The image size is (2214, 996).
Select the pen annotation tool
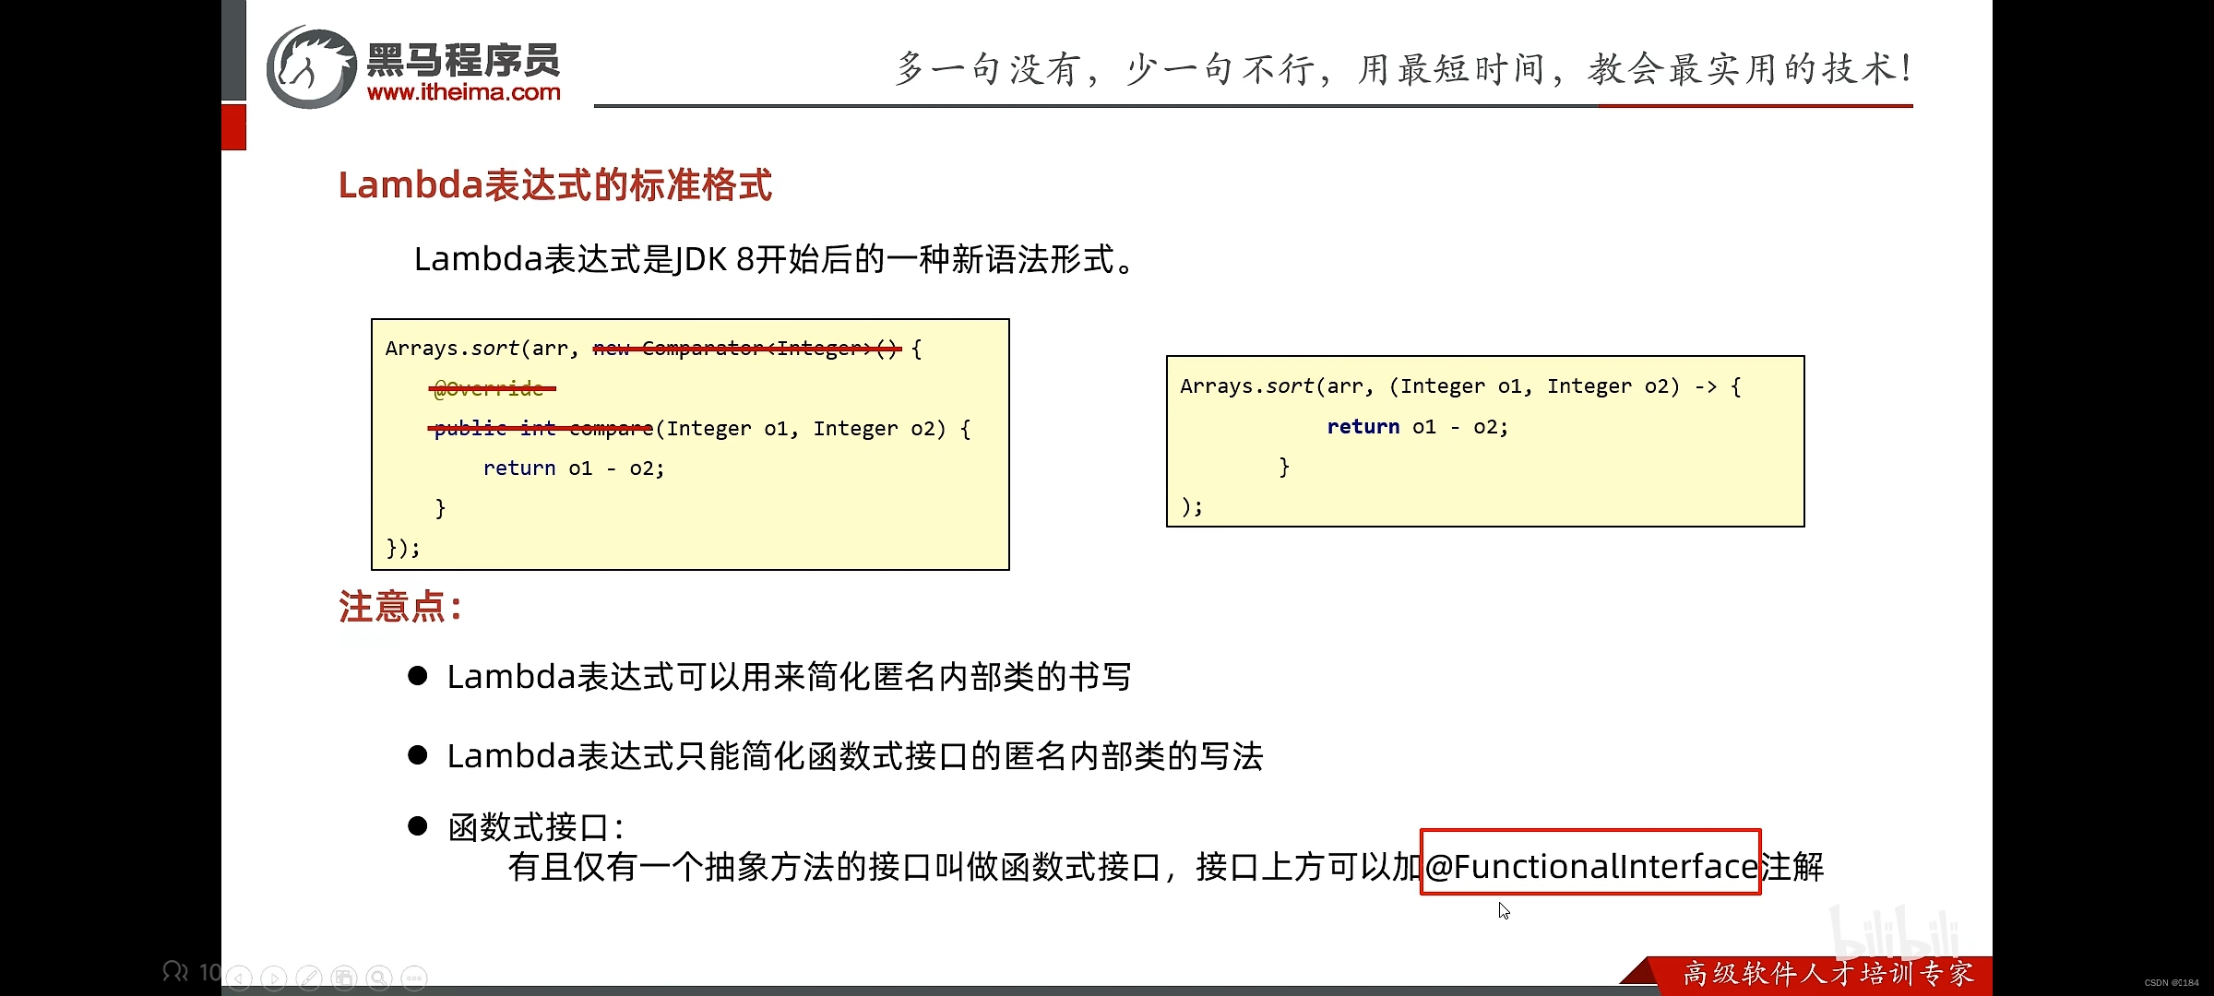[310, 978]
